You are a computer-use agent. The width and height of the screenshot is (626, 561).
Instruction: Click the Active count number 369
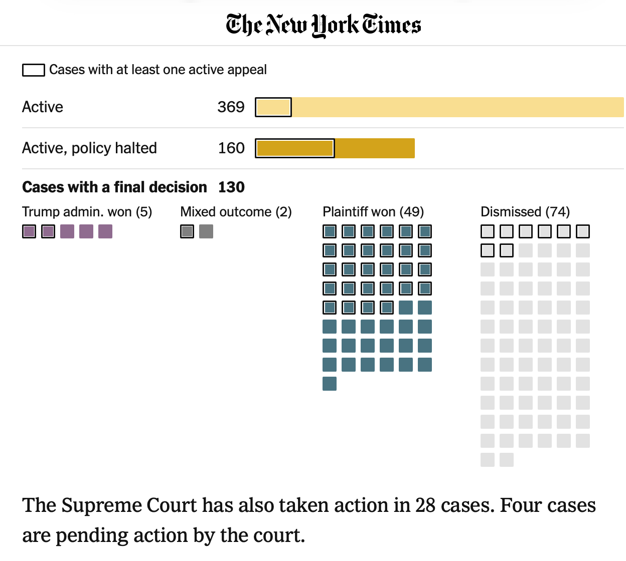point(231,107)
